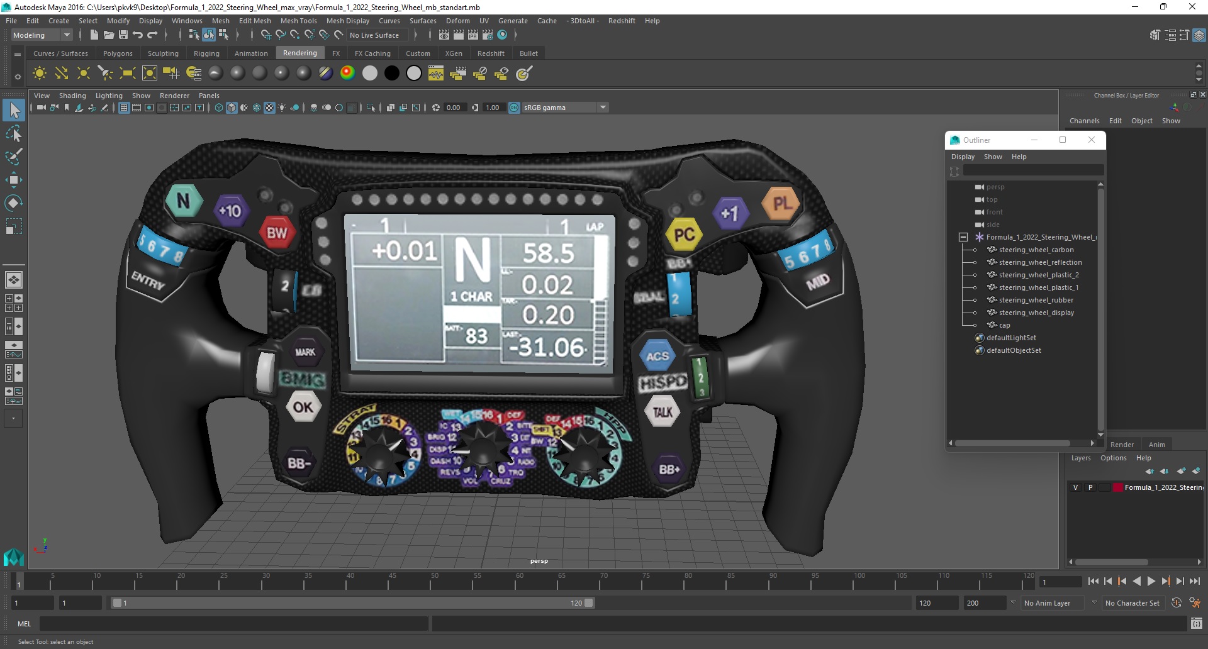This screenshot has width=1208, height=649.
Task: Open the Modeling menu set dropdown
Action: (x=42, y=35)
